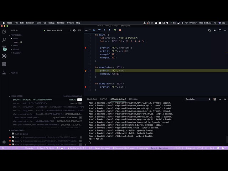Switch to the TERMINAL tab
Screen dimensions: 228x171
pos(133,99)
